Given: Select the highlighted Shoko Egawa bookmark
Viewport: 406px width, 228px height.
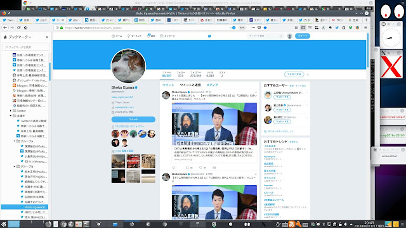Looking at the screenshot, I should point(25,207).
